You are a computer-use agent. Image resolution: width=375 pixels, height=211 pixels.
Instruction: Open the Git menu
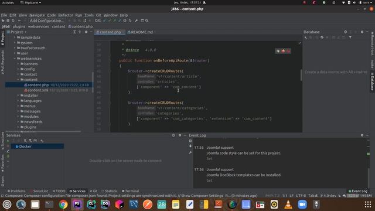98,15
